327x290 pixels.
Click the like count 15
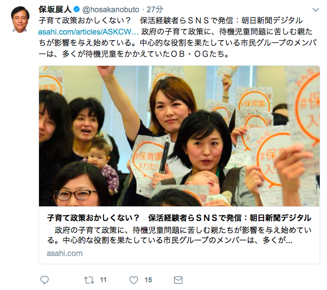click(x=148, y=280)
